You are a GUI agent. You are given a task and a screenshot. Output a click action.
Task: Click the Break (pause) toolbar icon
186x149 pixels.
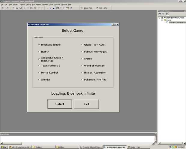pyautogui.click(x=50, y=8)
